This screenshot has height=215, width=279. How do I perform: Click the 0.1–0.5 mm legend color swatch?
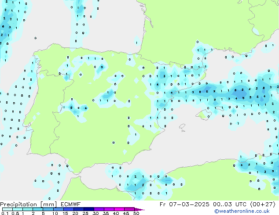tap(7, 209)
